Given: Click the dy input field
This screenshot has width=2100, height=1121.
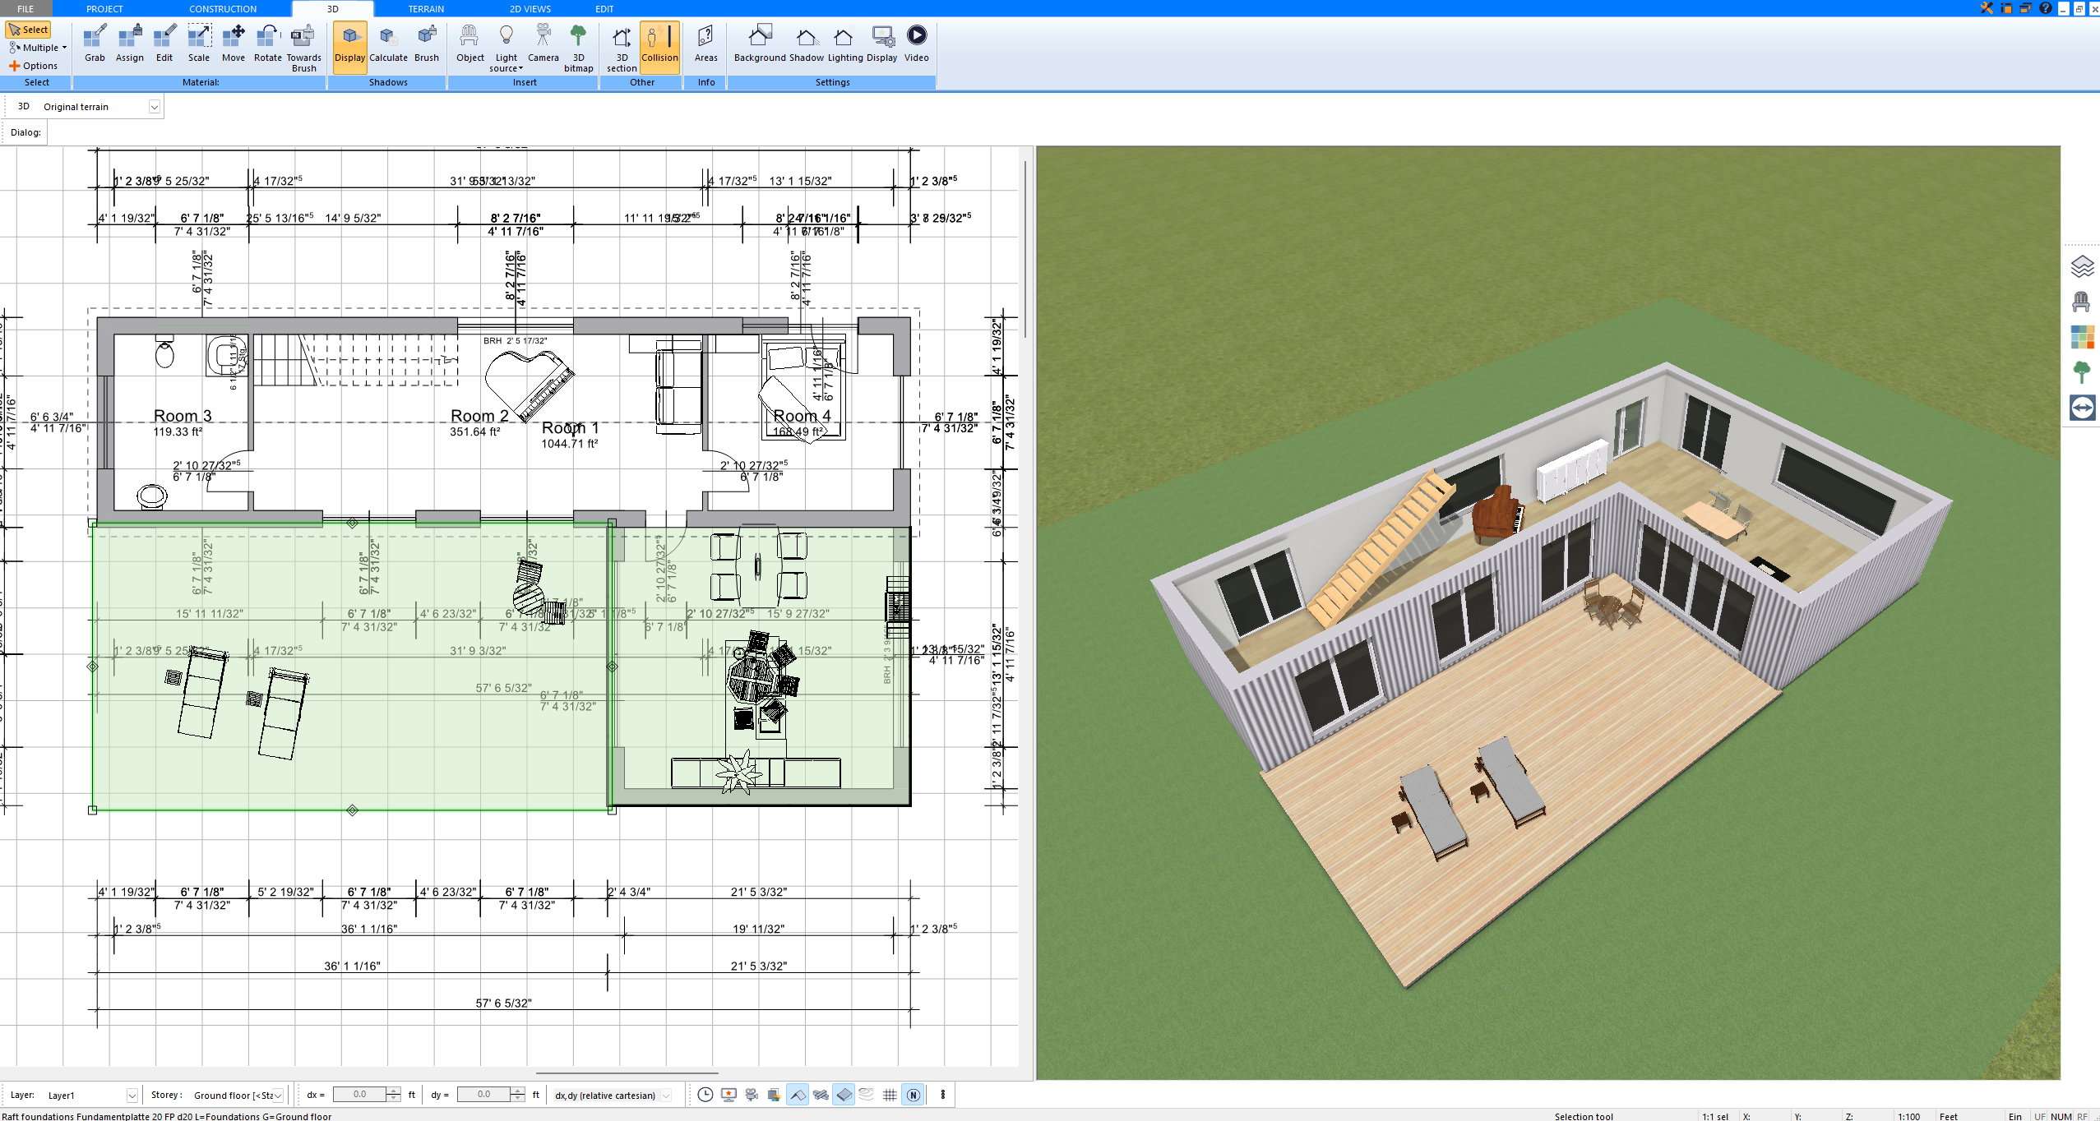Looking at the screenshot, I should [x=483, y=1095].
